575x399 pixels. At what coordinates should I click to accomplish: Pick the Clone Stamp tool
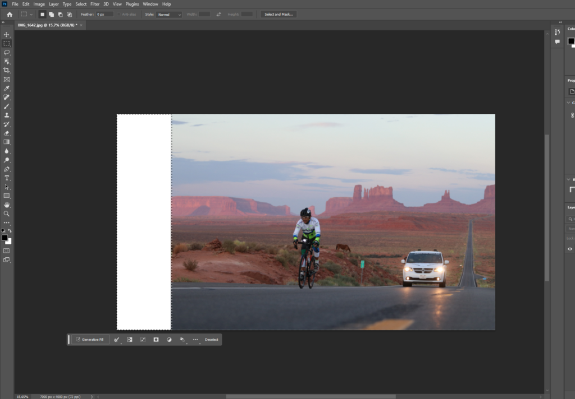(x=7, y=115)
